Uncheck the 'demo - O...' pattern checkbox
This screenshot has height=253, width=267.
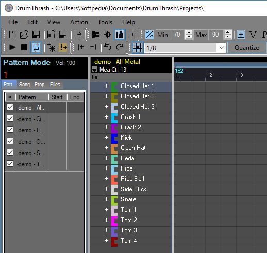(10, 141)
